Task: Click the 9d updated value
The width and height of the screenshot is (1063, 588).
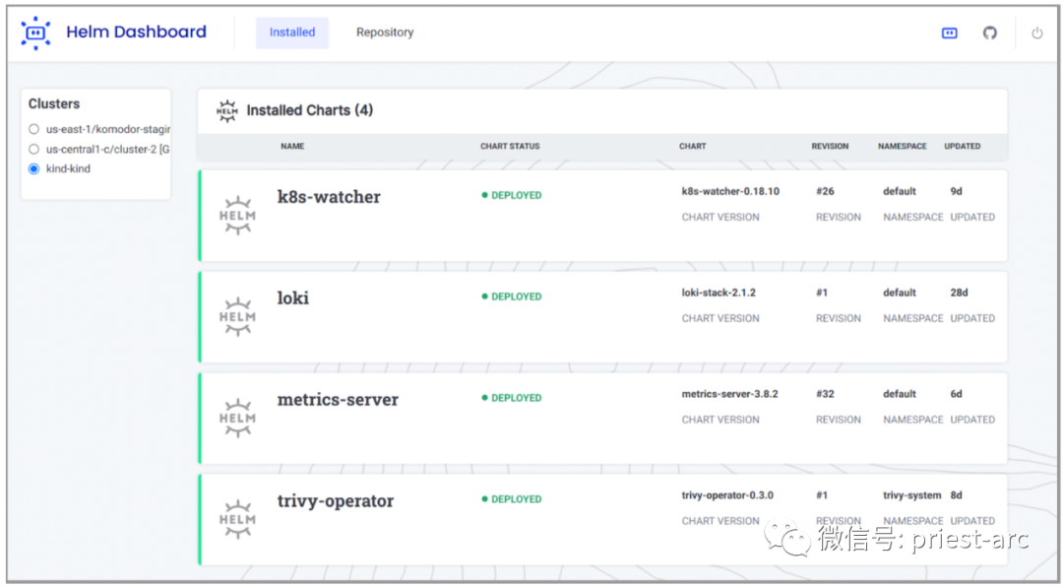Action: click(x=956, y=191)
